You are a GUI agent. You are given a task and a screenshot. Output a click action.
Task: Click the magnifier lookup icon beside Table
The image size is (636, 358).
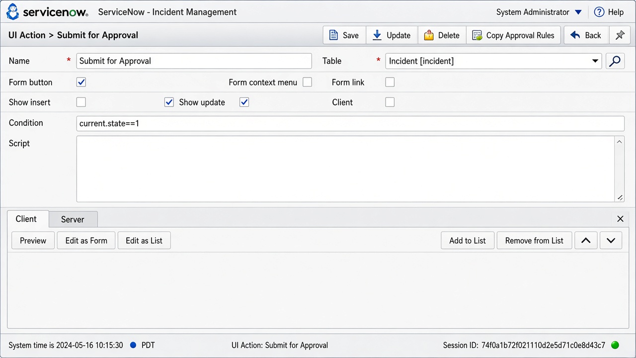coord(615,61)
